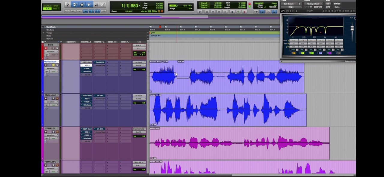Select Grid edit mode

point(56,9)
